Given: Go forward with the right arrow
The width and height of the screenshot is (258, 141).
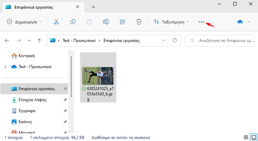Looking at the screenshot, I should pos(19,41).
